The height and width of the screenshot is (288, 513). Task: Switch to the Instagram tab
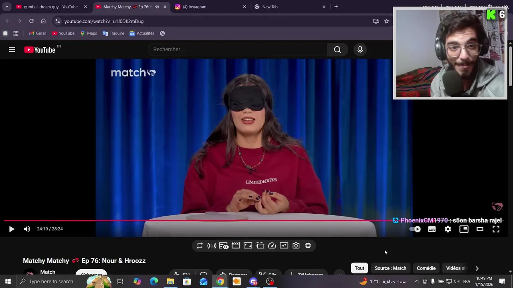pos(211,7)
